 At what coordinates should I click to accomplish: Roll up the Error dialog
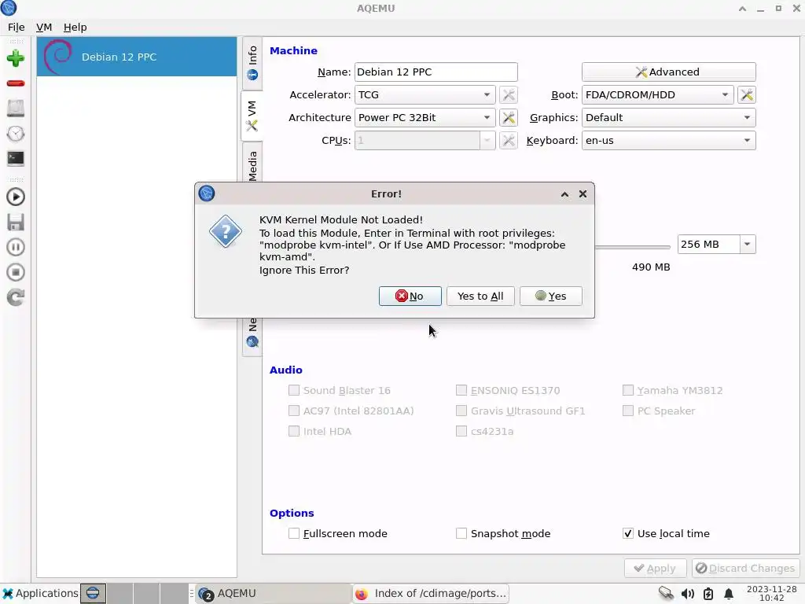564,193
